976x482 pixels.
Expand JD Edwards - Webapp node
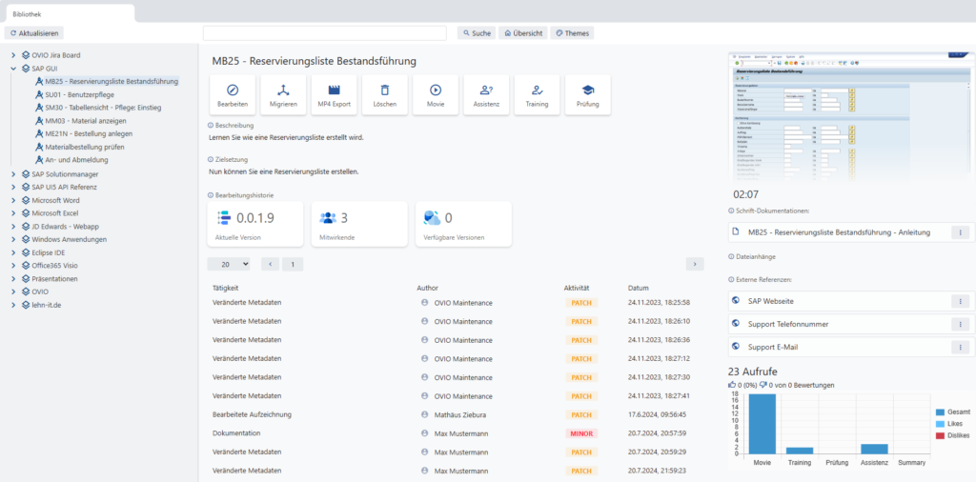(13, 227)
